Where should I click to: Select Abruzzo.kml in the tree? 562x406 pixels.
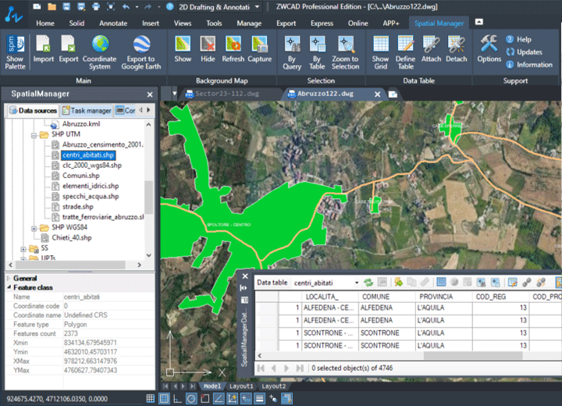81,123
